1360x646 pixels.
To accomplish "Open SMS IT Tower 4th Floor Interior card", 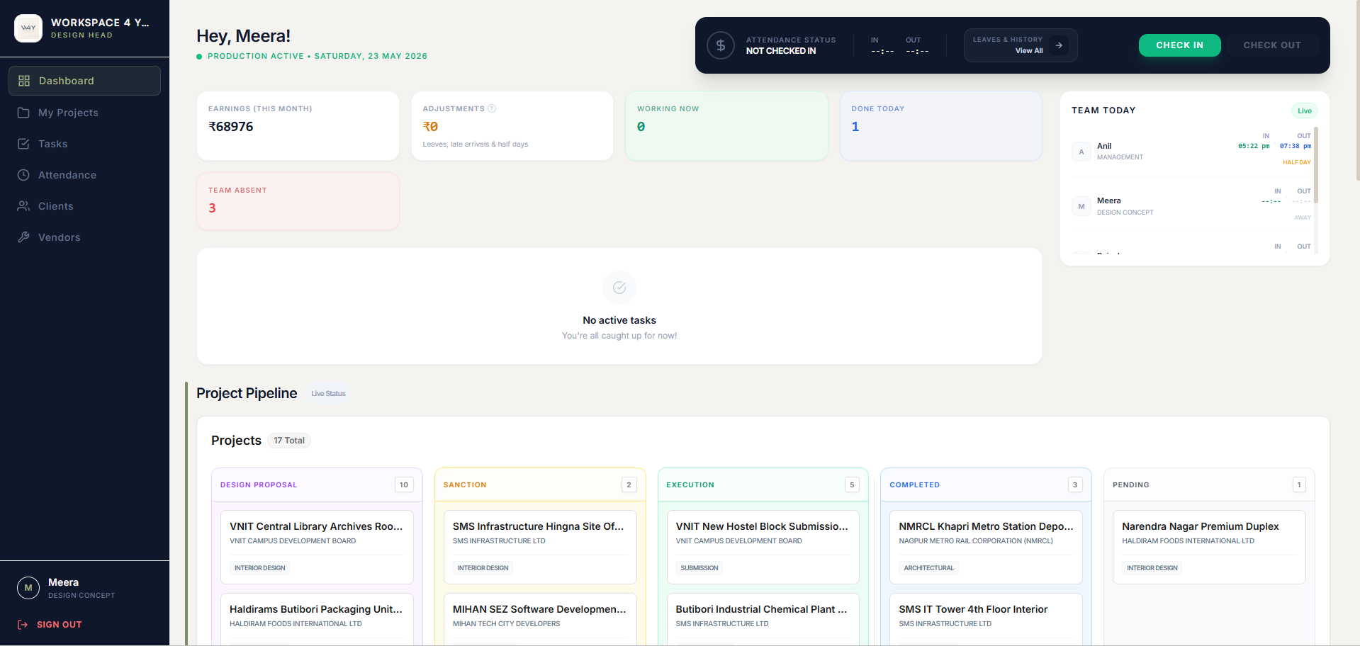I will [986, 619].
